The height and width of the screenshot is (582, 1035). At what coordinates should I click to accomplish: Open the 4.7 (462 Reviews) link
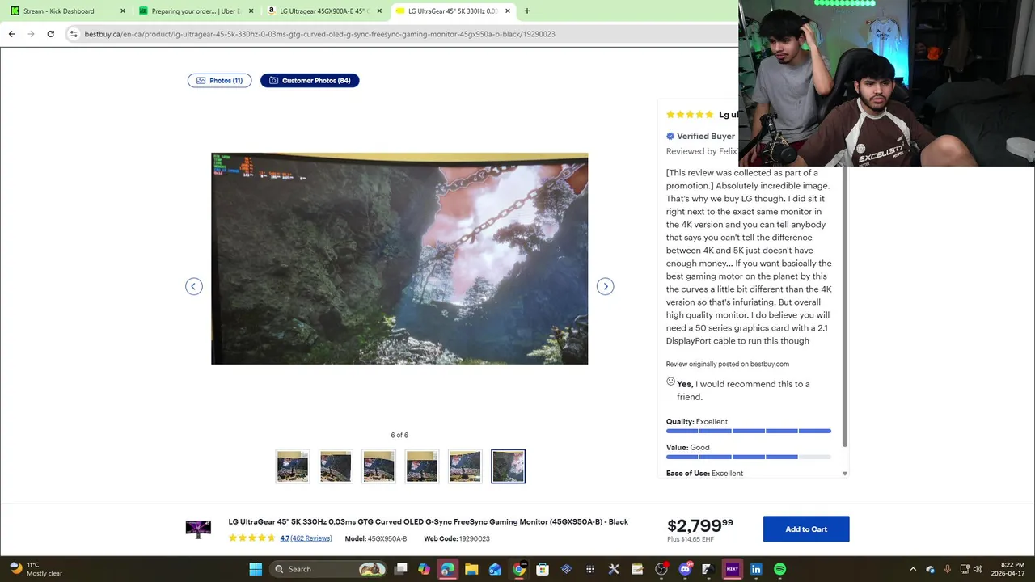pyautogui.click(x=306, y=538)
